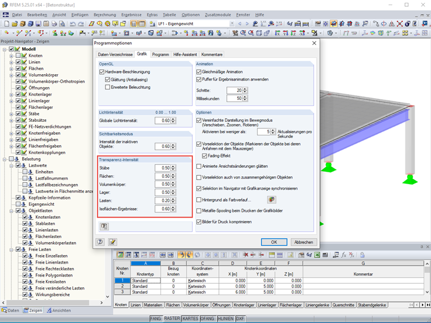This screenshot has width=431, height=323.
Task: Collapse the Belastung tree node
Action: tap(5, 159)
